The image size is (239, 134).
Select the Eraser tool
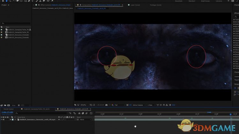pos(44,1)
